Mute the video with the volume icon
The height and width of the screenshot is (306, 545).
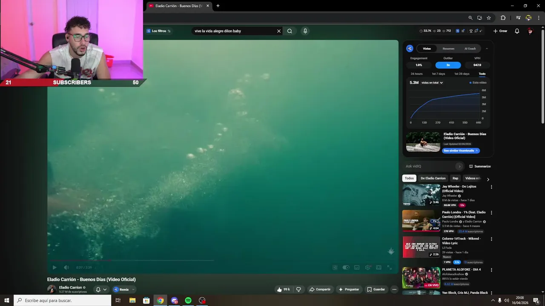pyautogui.click(x=66, y=267)
